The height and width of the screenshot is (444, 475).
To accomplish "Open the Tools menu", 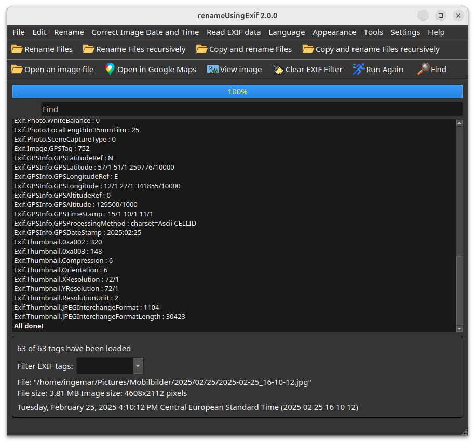I will (373, 32).
